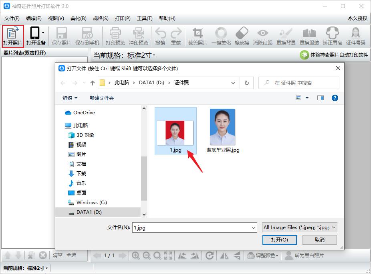Toggle the preview pane in the open dialog

click(320, 97)
